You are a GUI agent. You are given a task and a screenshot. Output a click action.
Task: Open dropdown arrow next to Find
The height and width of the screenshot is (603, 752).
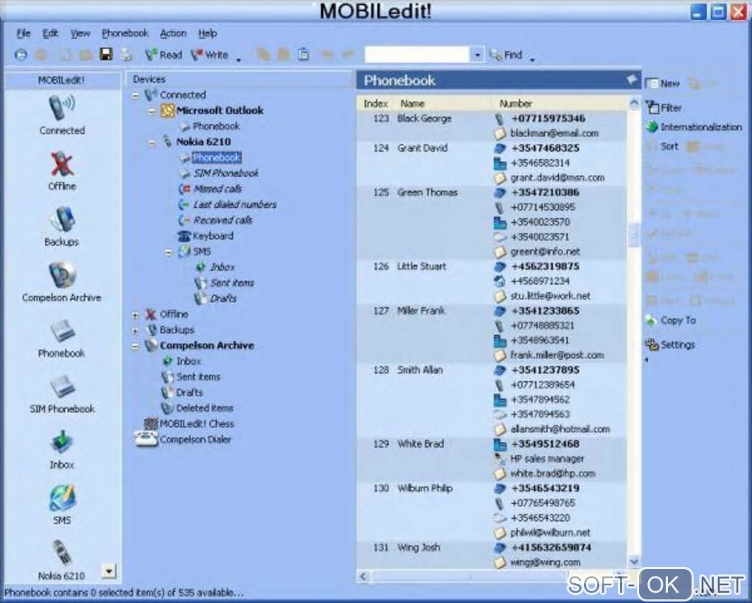click(x=532, y=59)
